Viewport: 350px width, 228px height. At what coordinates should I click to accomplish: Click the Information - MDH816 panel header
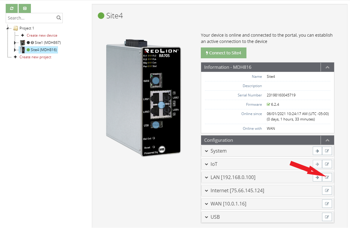click(267, 67)
